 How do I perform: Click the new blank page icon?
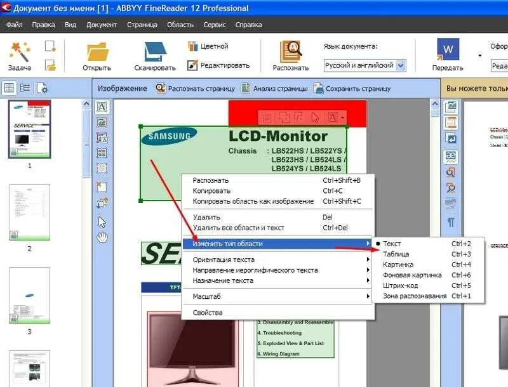[50, 46]
